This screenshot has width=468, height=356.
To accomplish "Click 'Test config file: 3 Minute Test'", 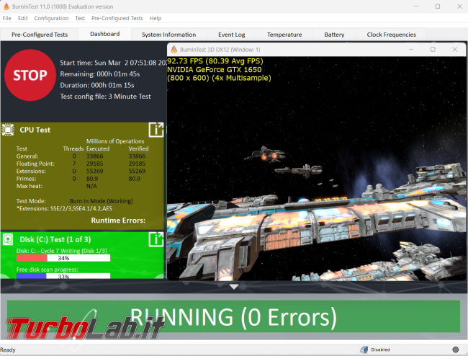I will (x=105, y=97).
